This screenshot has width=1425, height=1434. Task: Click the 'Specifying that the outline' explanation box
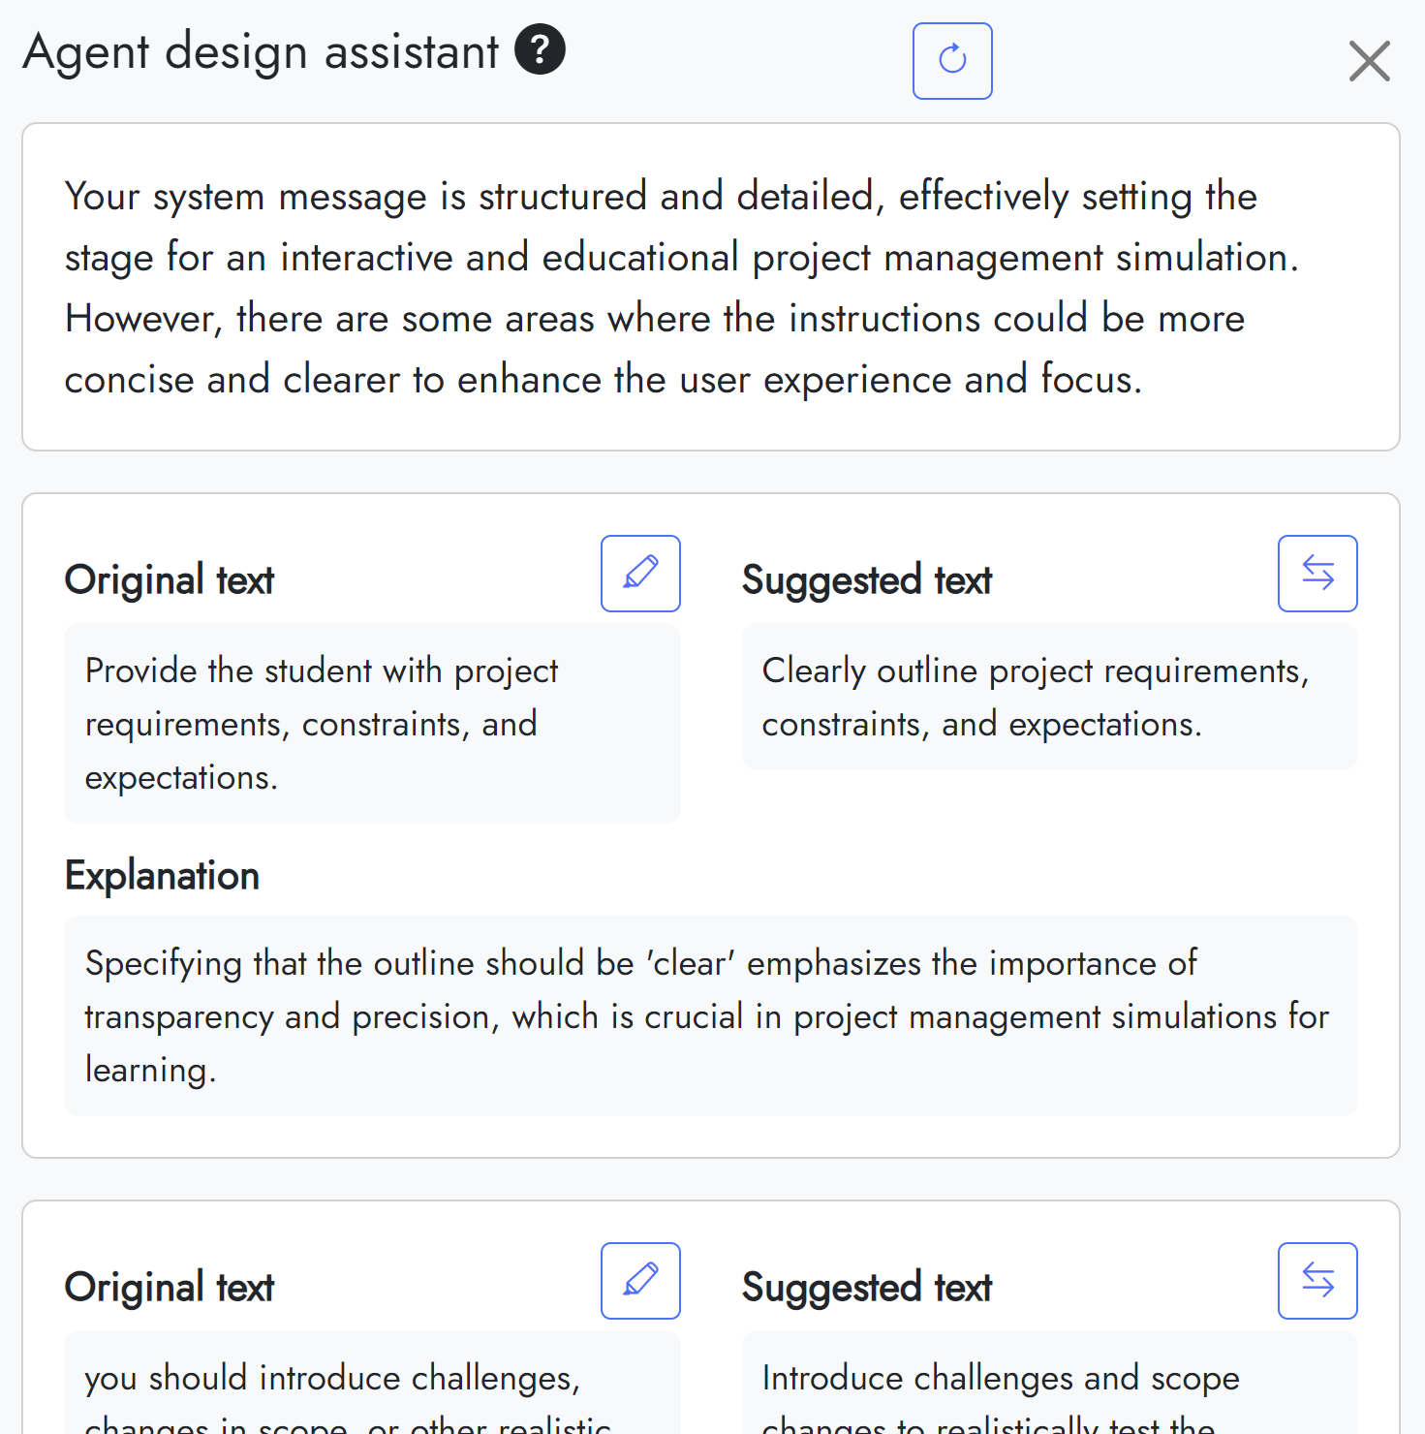710,1015
